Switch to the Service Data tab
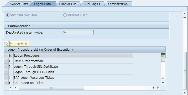188x95 pixels. [x=19, y=4]
